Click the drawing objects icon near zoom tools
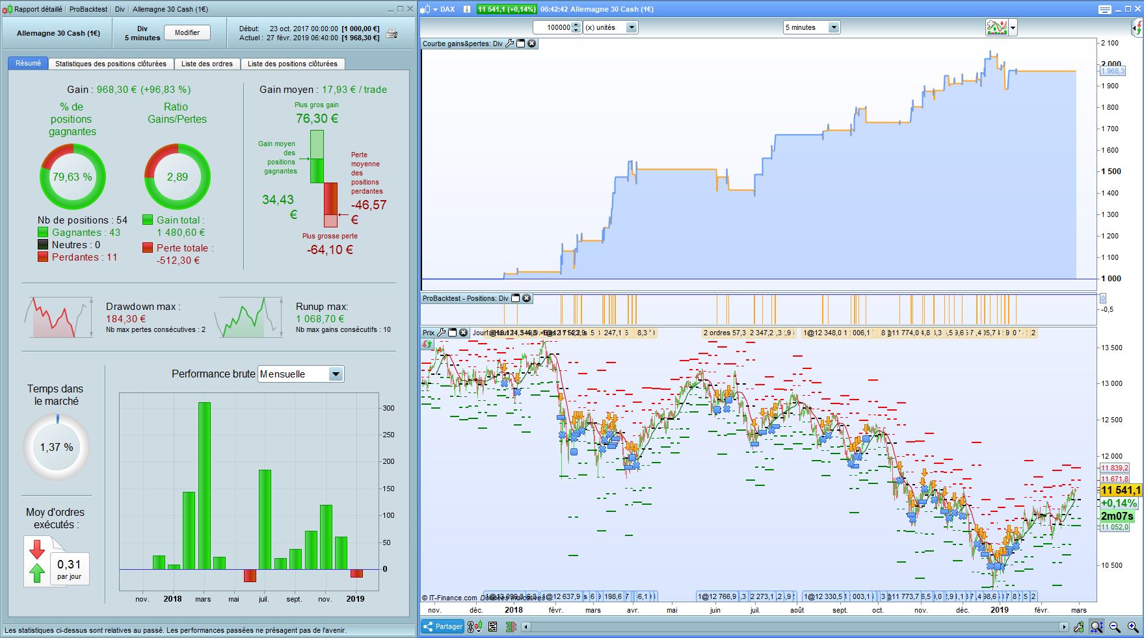Viewport: 1144px width, 638px height. click(1079, 627)
